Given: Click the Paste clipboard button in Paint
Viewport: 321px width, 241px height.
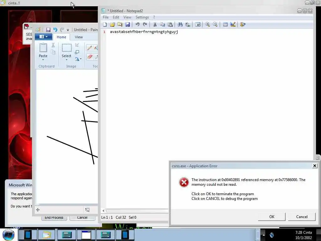Looking at the screenshot, I should tap(43, 48).
